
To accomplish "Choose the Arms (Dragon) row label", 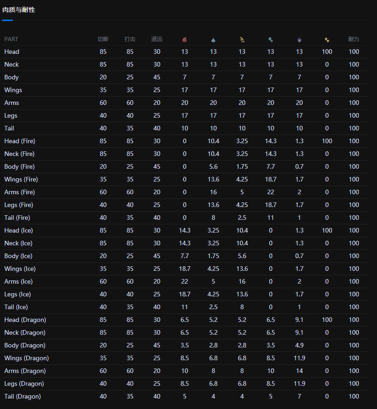I will pyautogui.click(x=25, y=371).
